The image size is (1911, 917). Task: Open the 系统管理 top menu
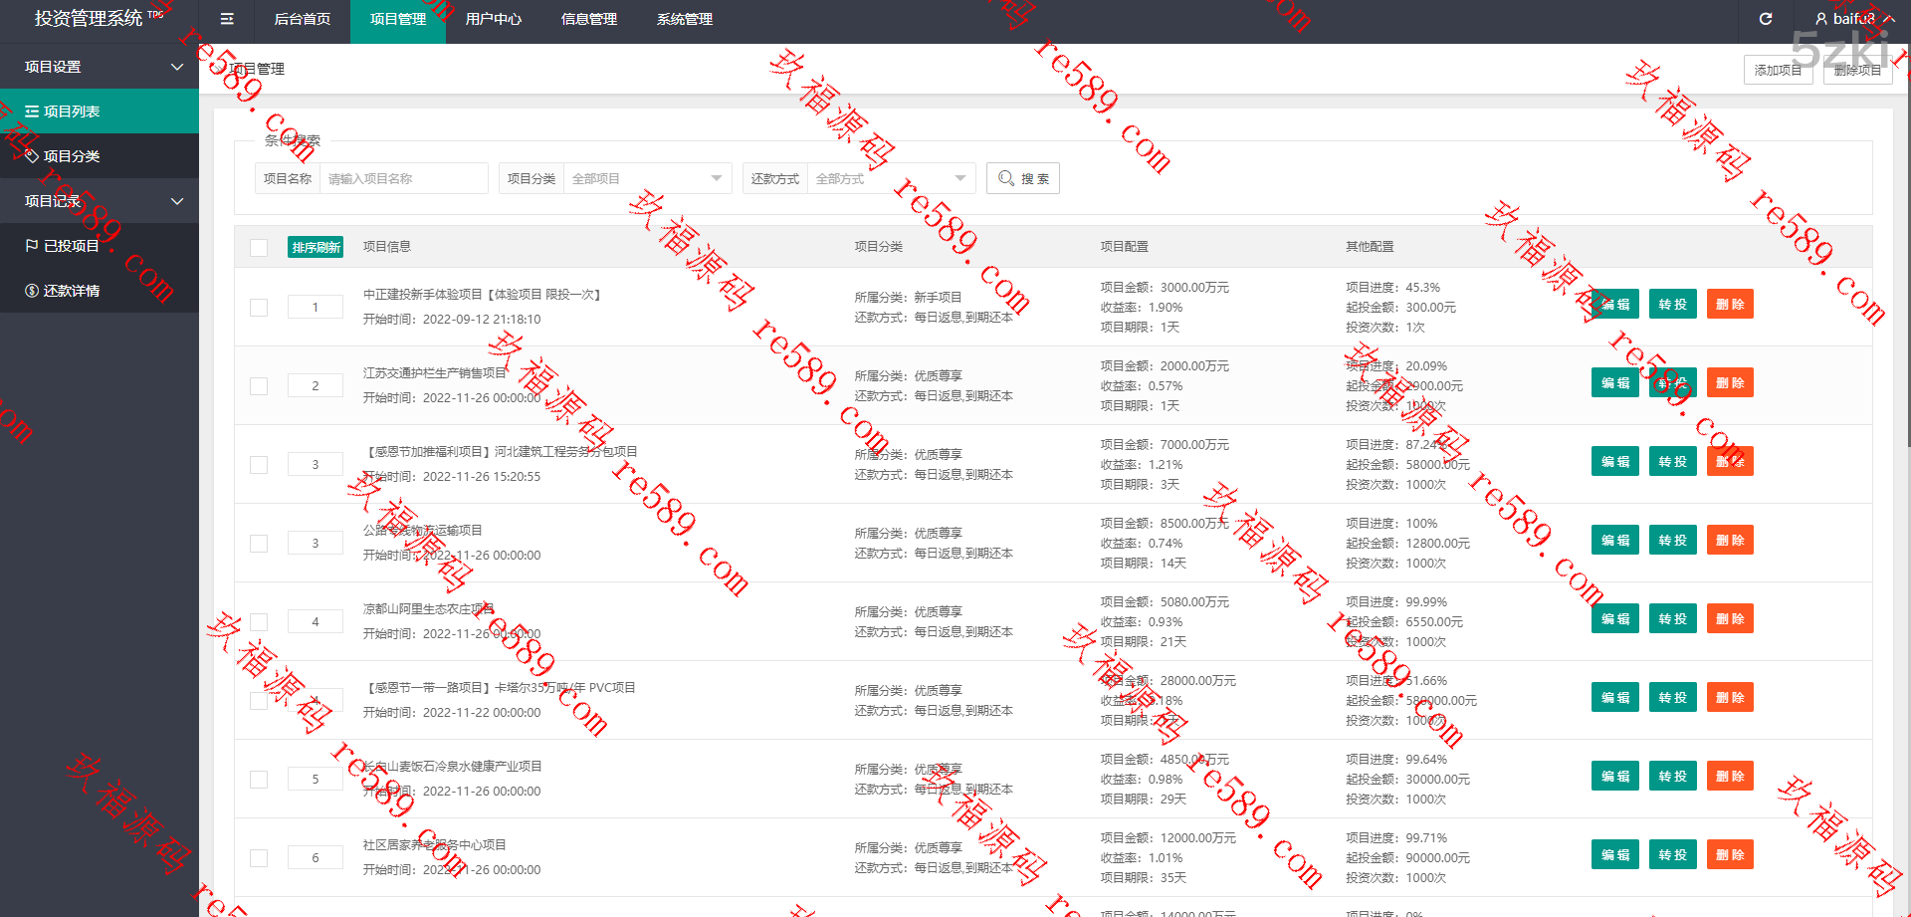(x=684, y=19)
